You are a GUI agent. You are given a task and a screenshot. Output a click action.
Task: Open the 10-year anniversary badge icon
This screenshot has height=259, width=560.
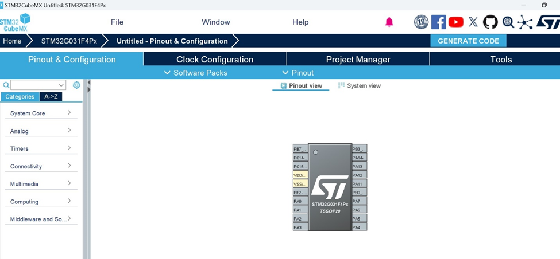click(x=421, y=22)
